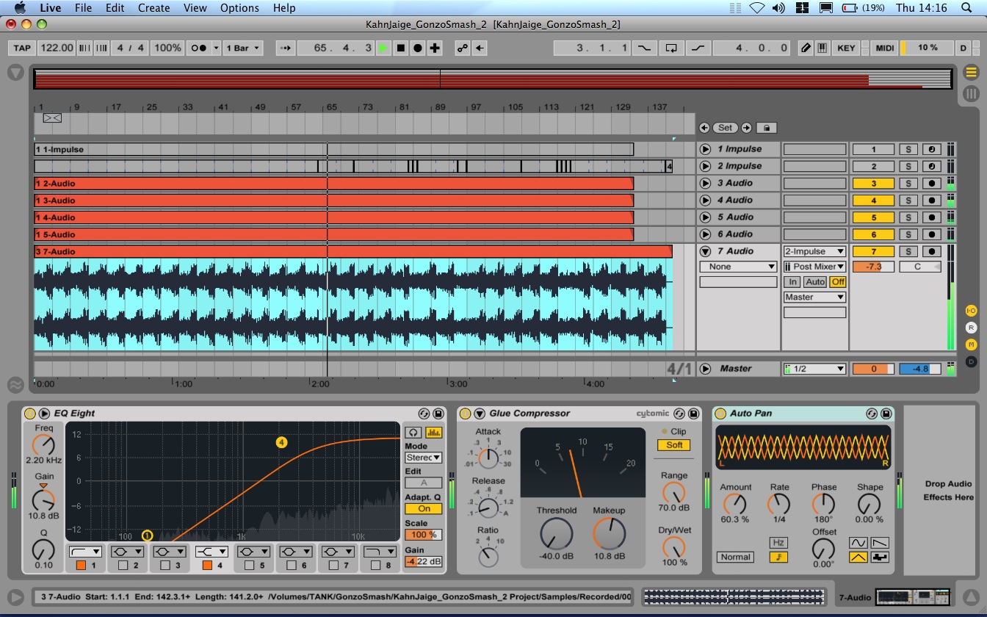Open the quantization 1 Bar dropdown
987x617 pixels.
coord(243,48)
